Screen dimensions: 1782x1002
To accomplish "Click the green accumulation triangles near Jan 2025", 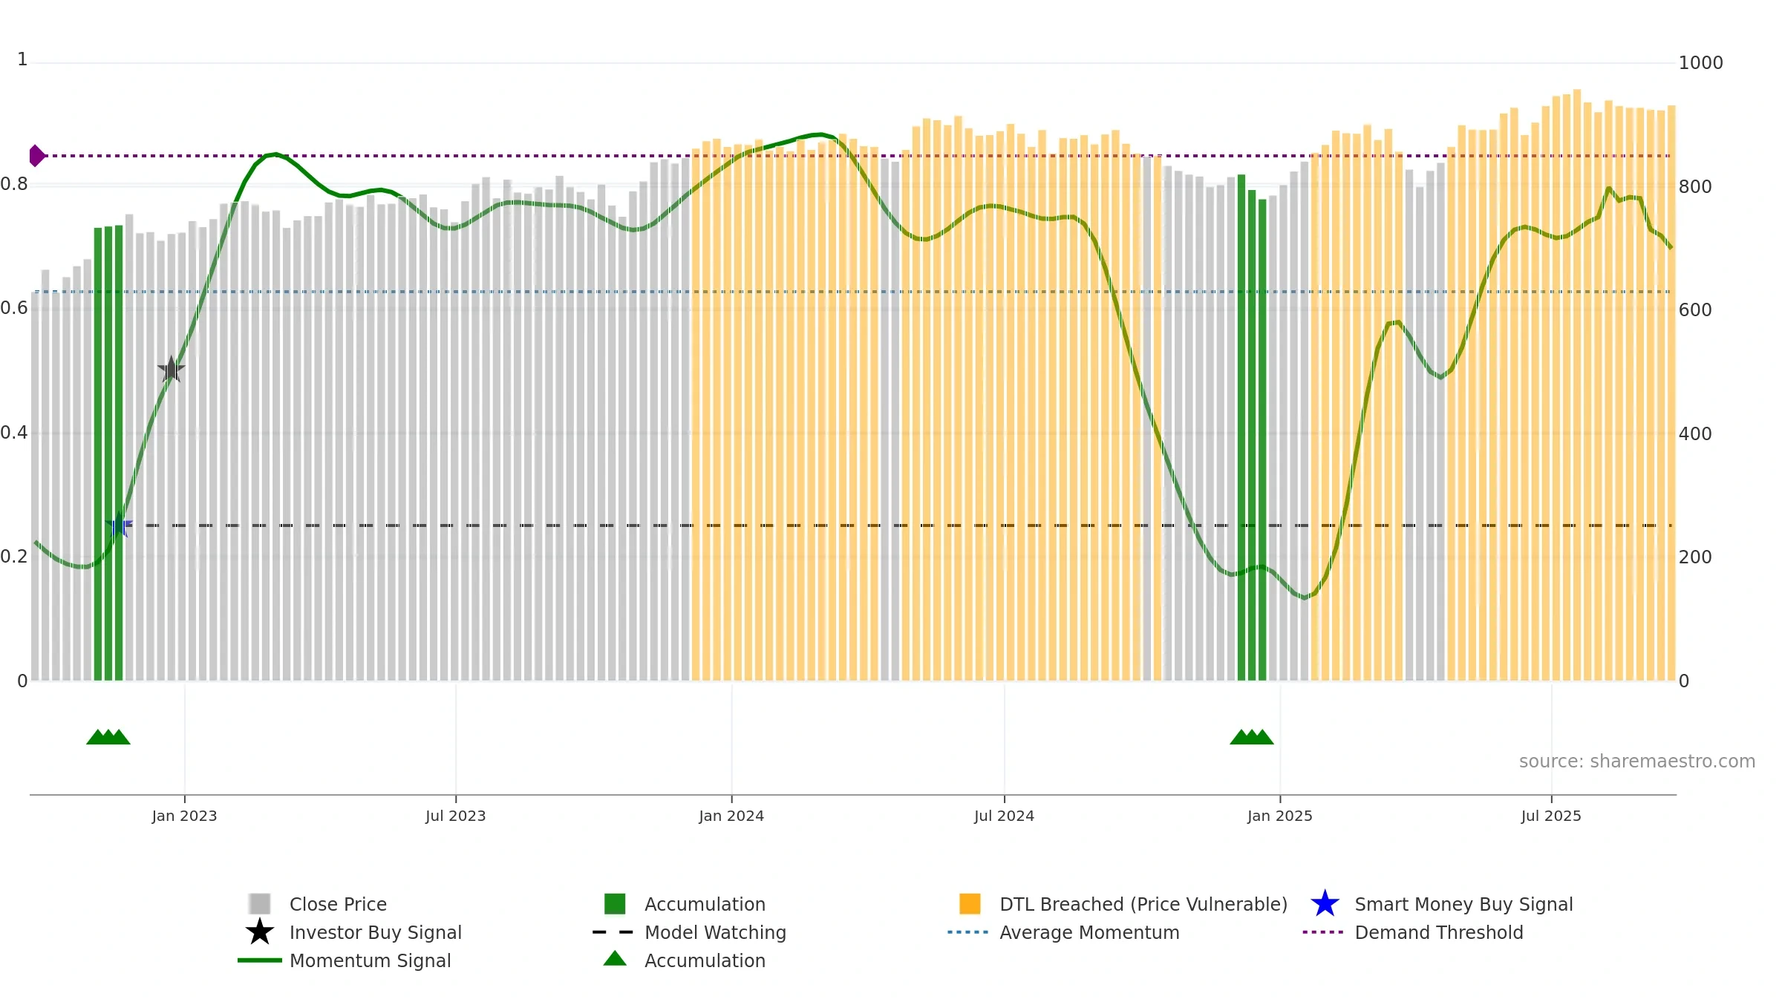I will tap(1252, 737).
